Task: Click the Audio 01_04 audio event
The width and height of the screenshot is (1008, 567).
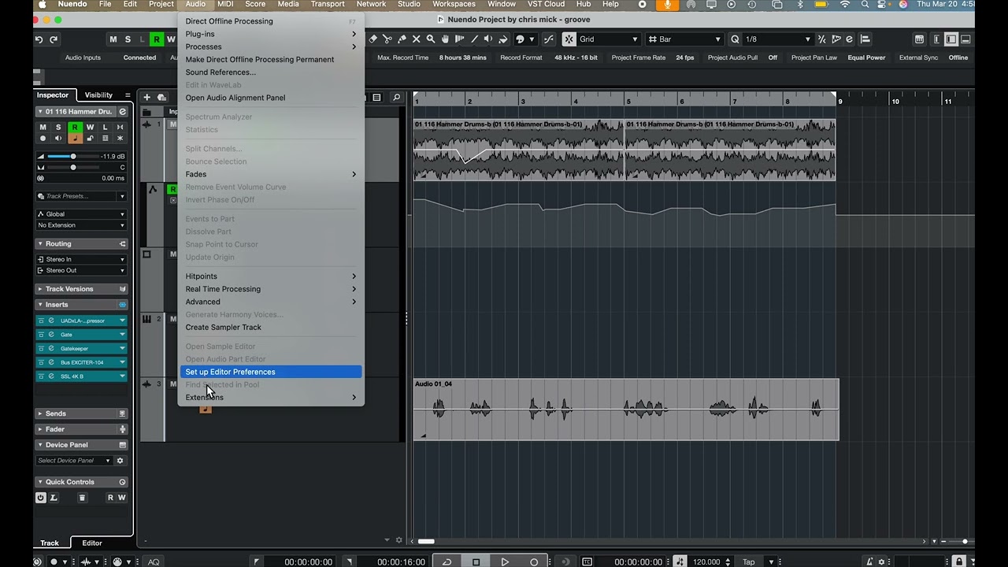Action: pyautogui.click(x=626, y=409)
